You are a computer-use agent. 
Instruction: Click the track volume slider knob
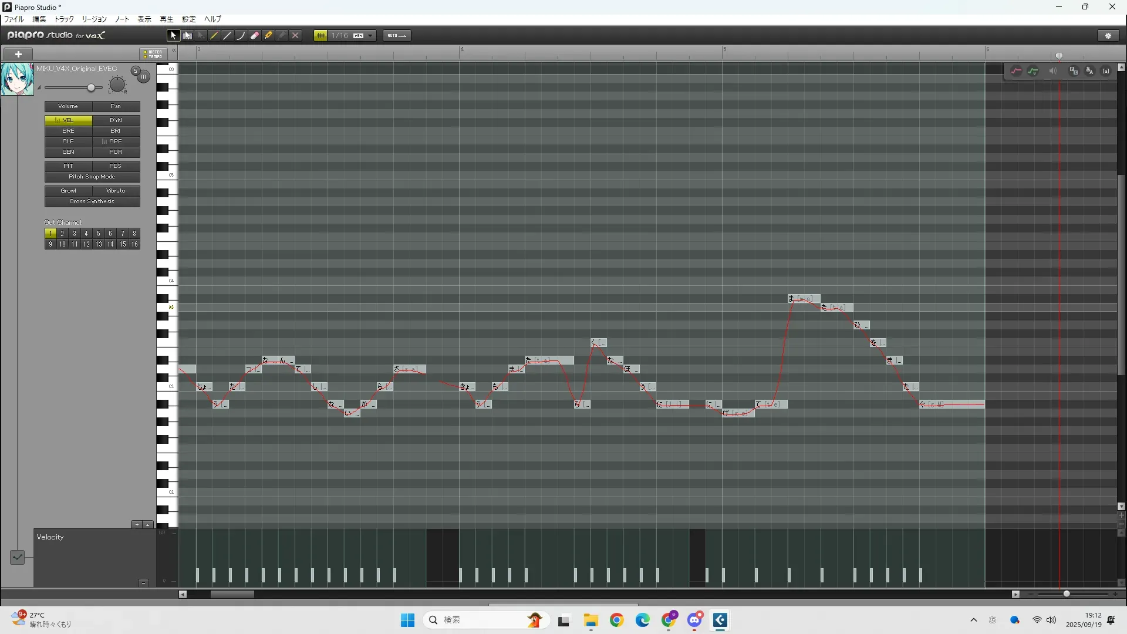tap(91, 87)
